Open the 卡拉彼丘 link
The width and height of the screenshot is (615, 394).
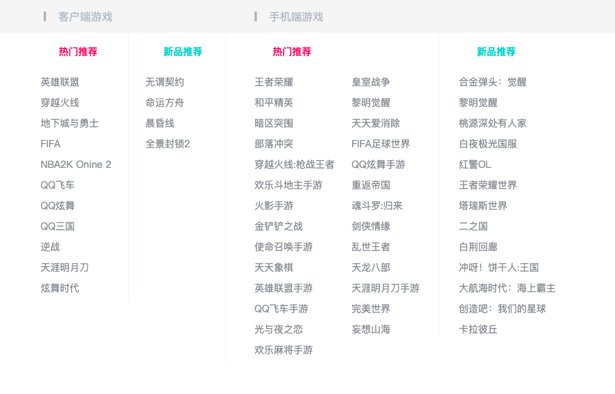coord(478,329)
